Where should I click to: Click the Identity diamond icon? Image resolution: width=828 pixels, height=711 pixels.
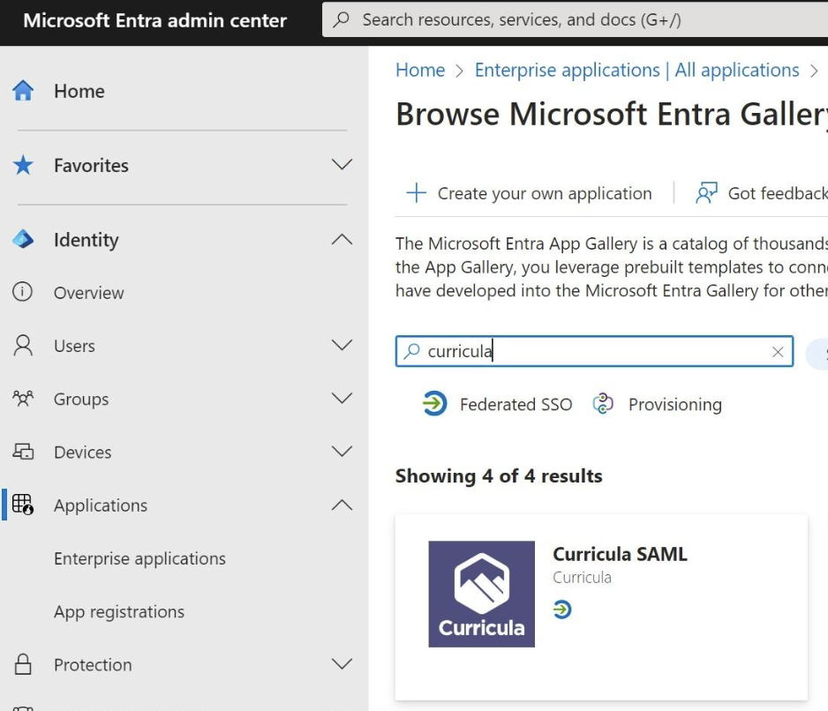coord(23,240)
